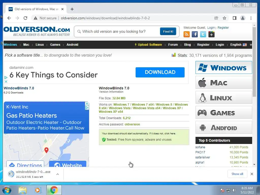
Task: Select the Linux nav menu item
Action: click(x=40, y=45)
